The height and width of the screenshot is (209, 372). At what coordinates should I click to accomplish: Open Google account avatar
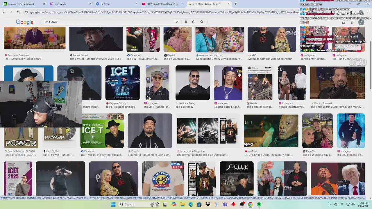(x=361, y=22)
